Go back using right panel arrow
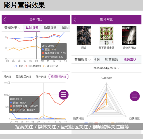The image size is (143, 139). (x=75, y=19)
